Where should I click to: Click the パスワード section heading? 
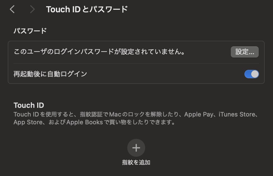tap(30, 31)
